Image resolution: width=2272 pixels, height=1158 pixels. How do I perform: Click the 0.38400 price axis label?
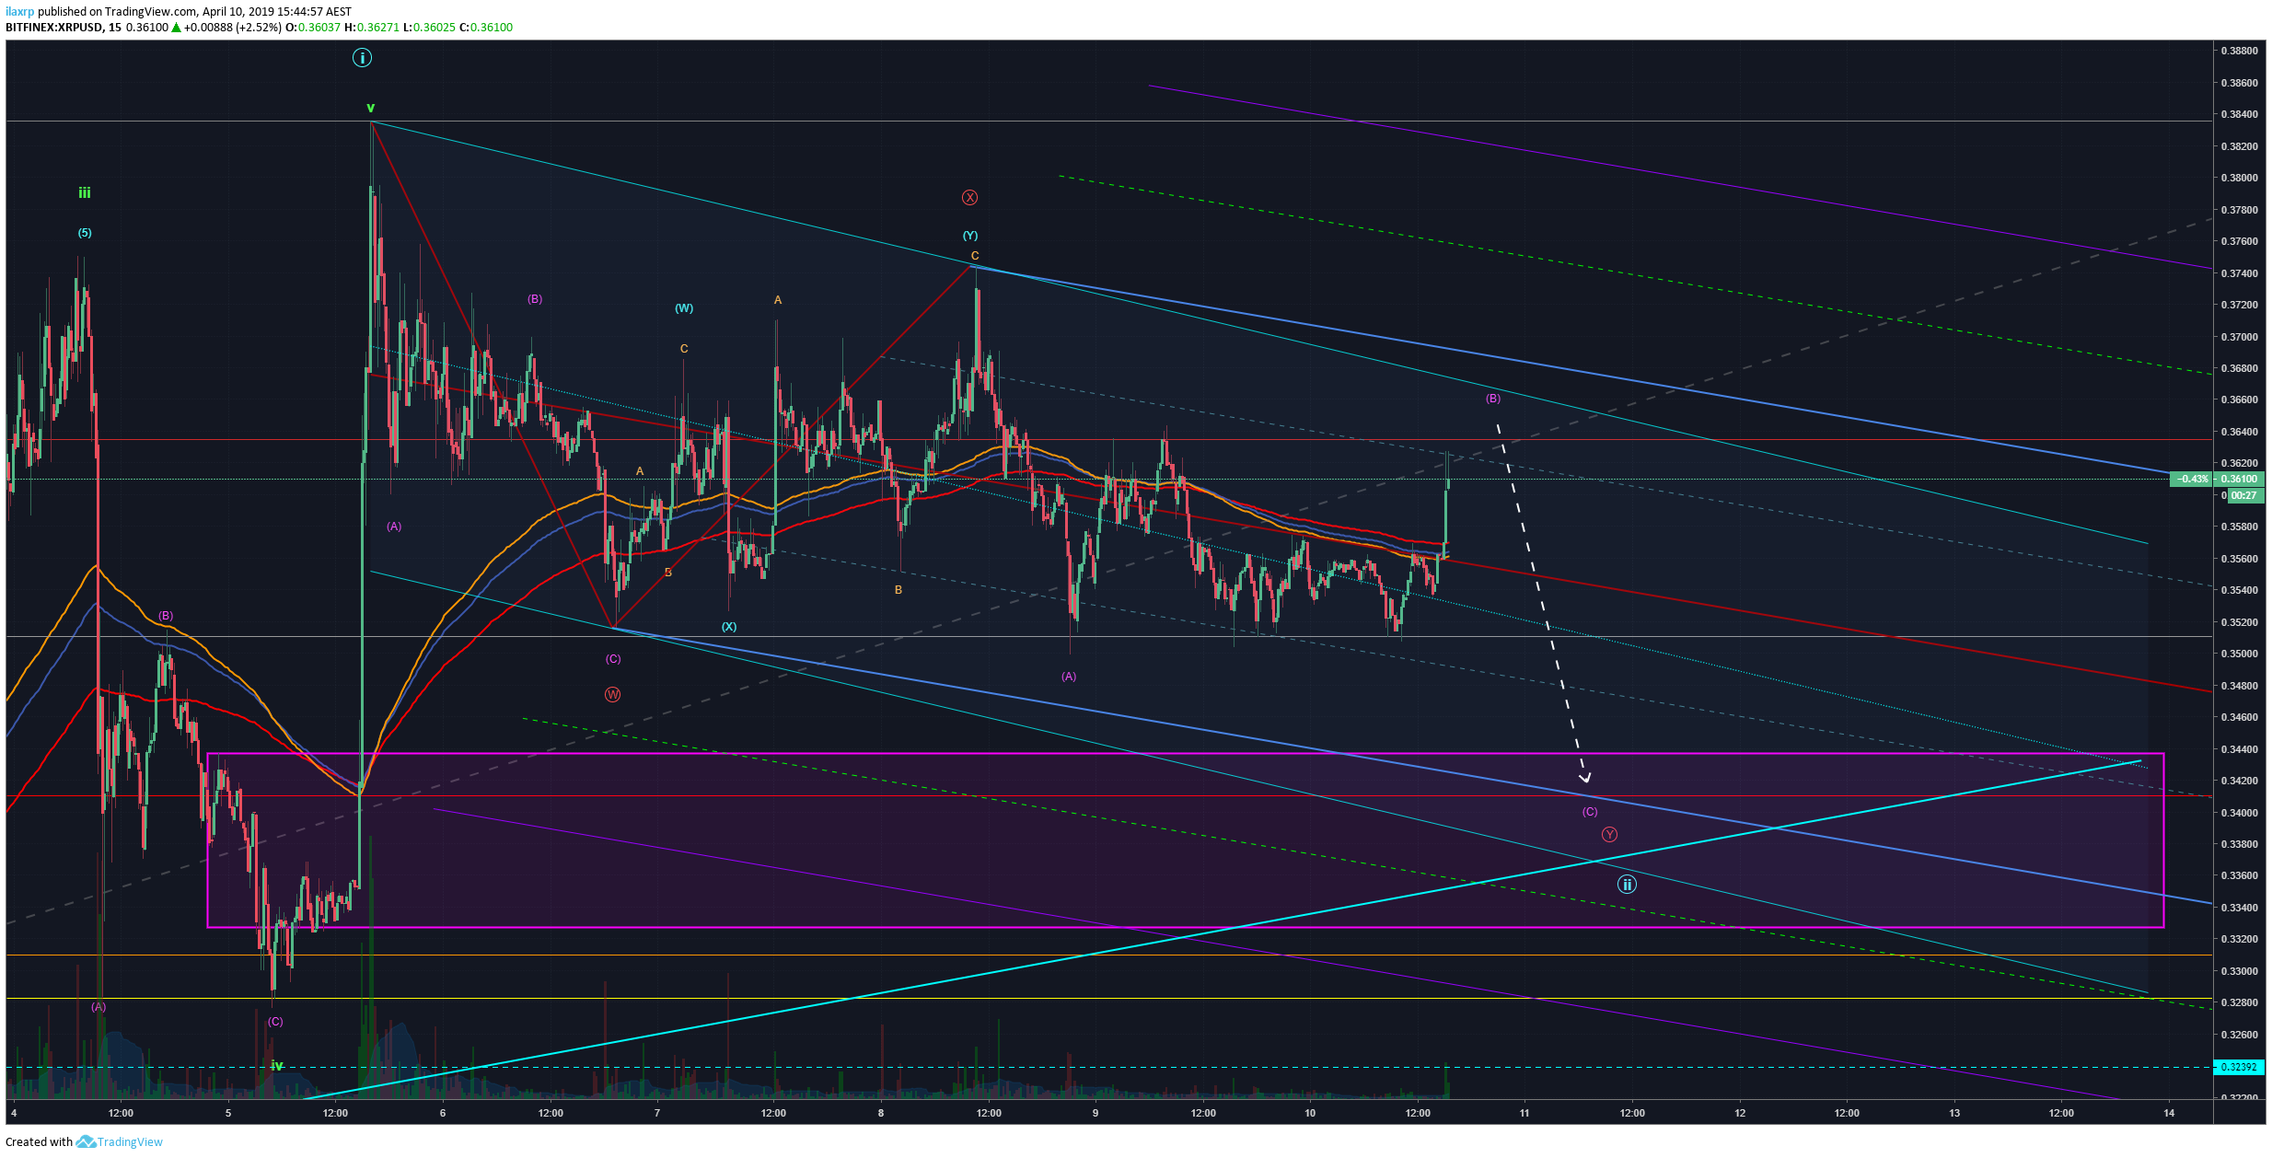2240,114
